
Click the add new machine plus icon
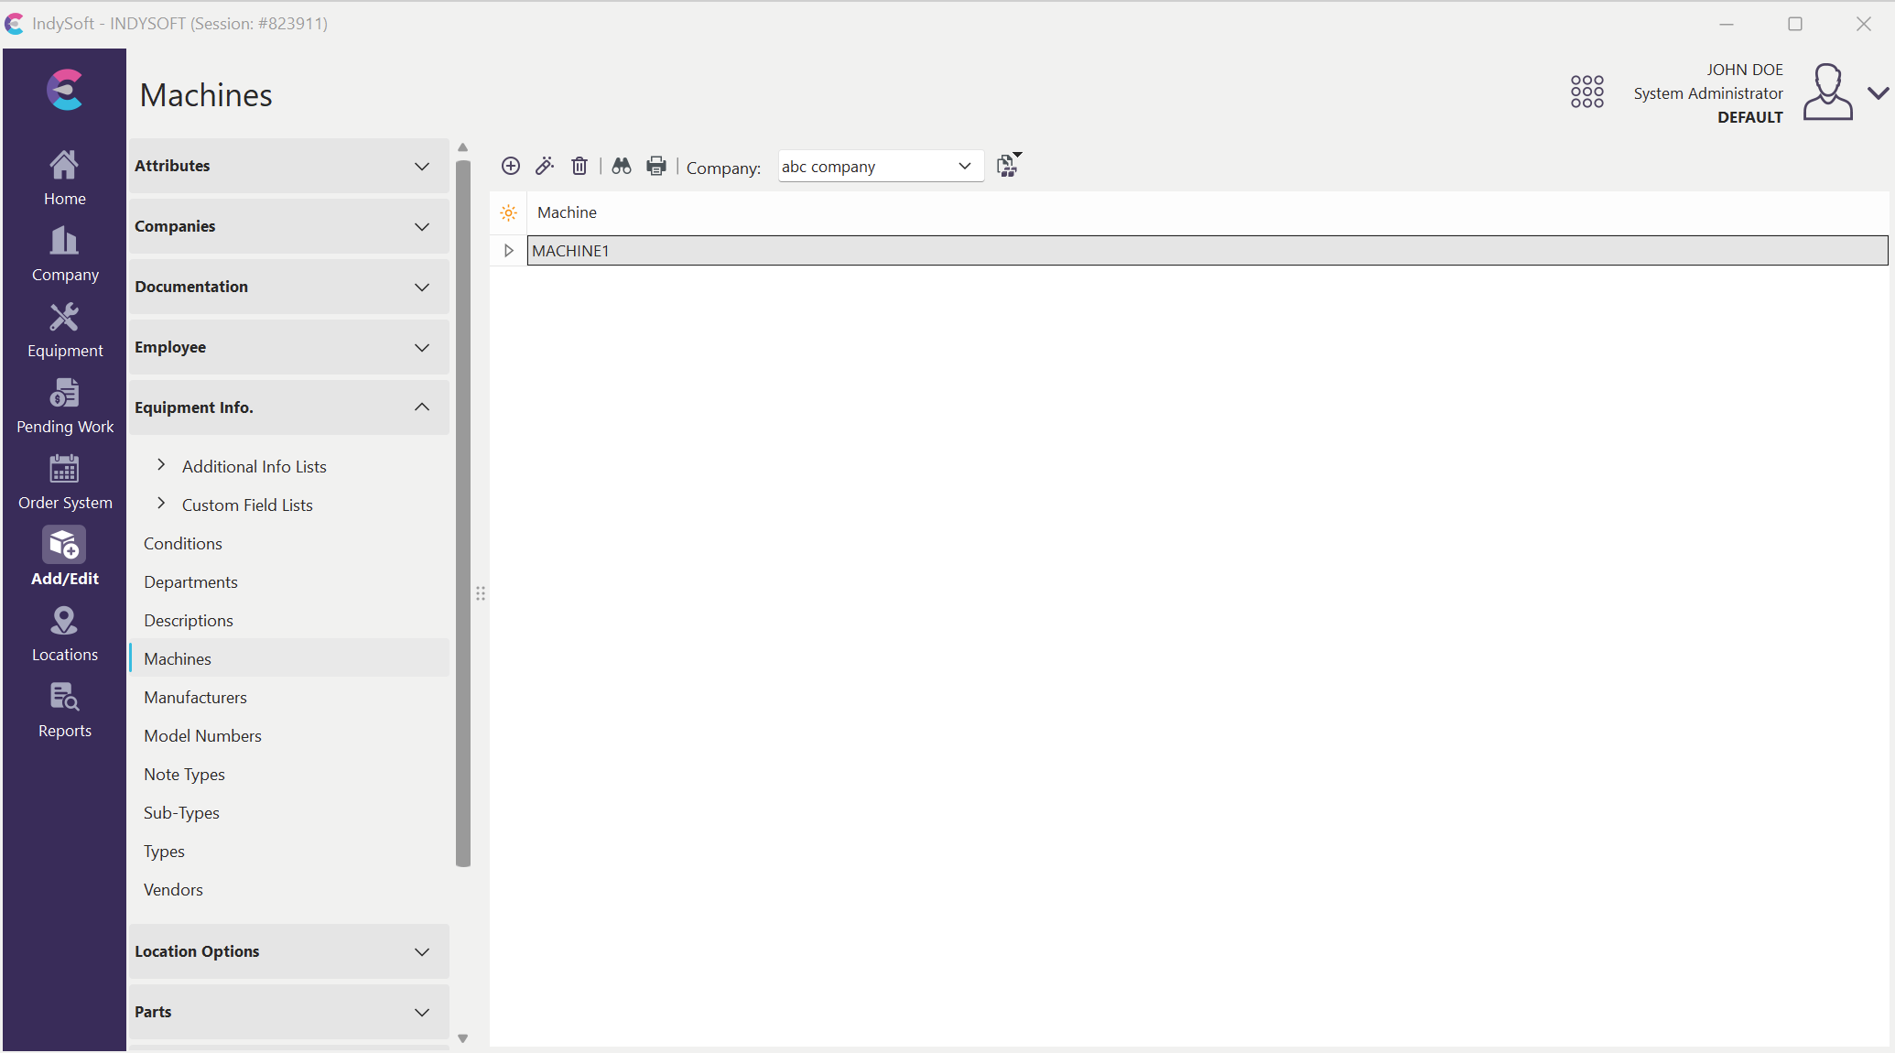511,166
